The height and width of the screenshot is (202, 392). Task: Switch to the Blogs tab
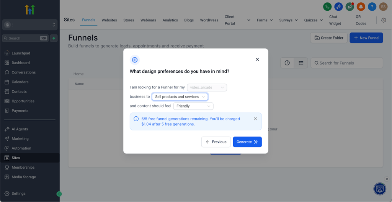click(x=189, y=20)
